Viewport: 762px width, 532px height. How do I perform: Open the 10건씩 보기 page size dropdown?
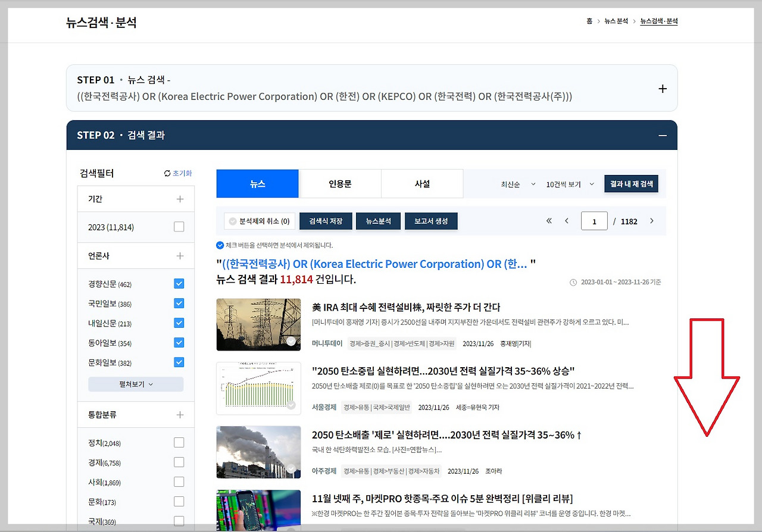[570, 184]
